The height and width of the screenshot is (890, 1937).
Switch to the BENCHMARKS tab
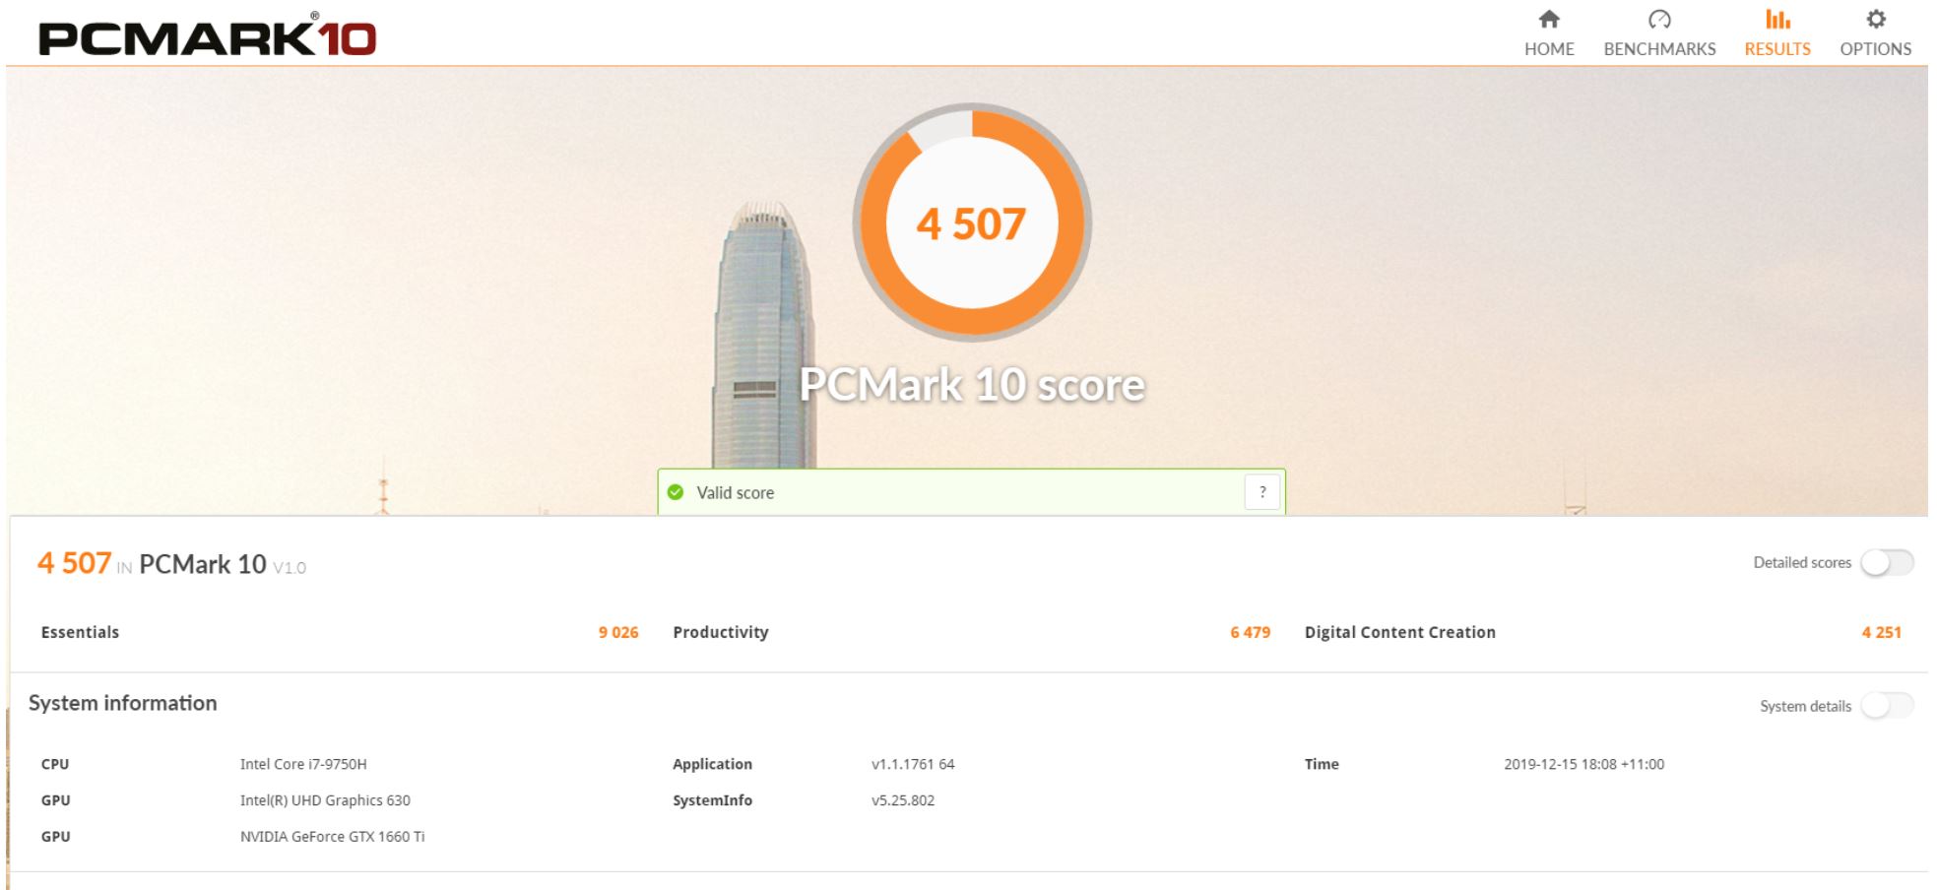(x=1659, y=33)
